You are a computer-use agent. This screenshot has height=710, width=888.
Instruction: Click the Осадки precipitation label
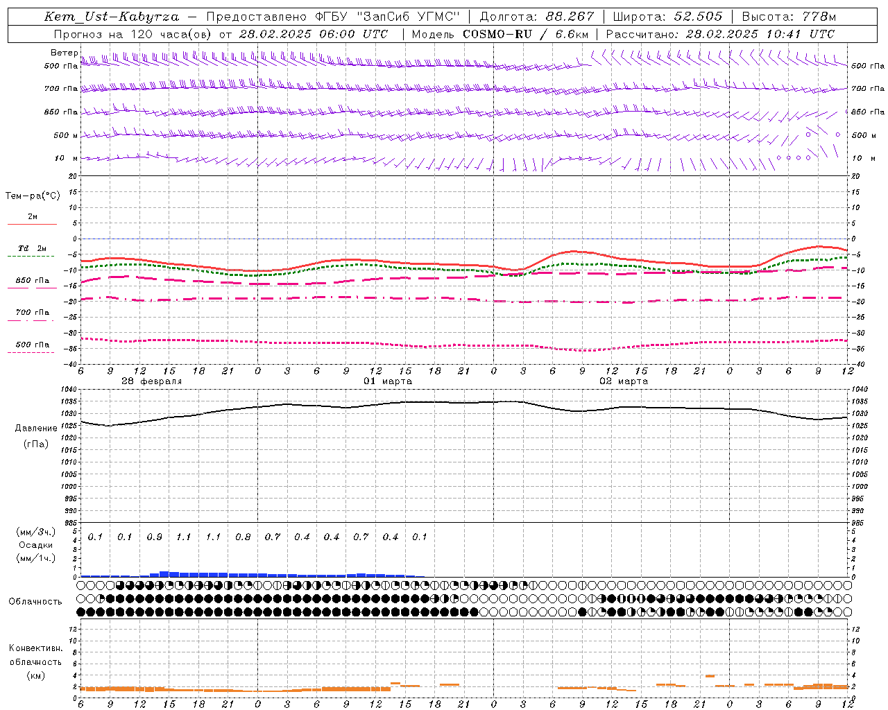pyautogui.click(x=35, y=545)
